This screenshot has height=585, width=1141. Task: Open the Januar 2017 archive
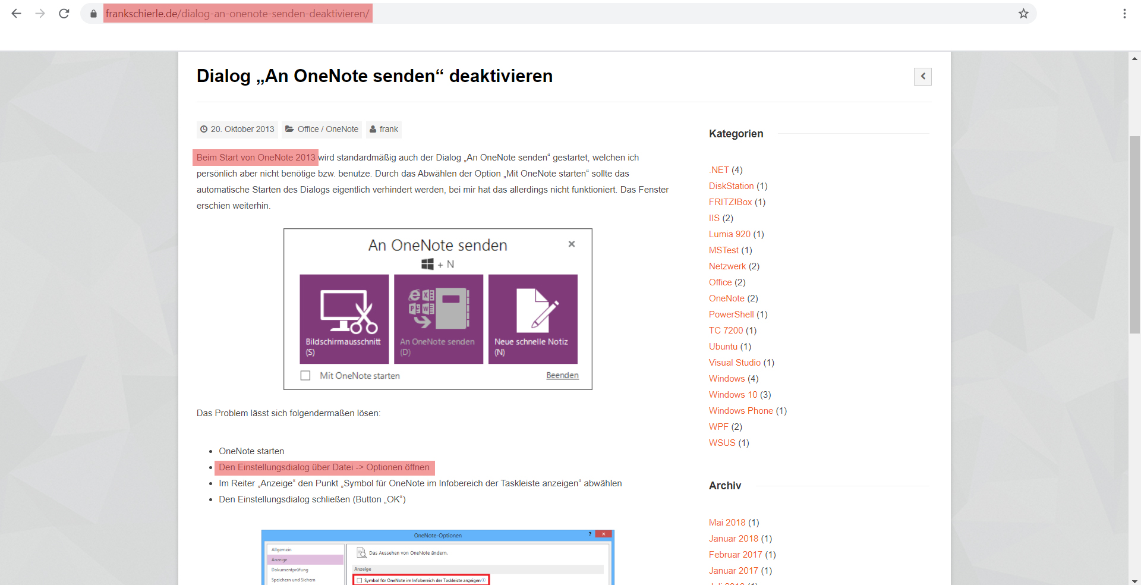[x=733, y=571]
